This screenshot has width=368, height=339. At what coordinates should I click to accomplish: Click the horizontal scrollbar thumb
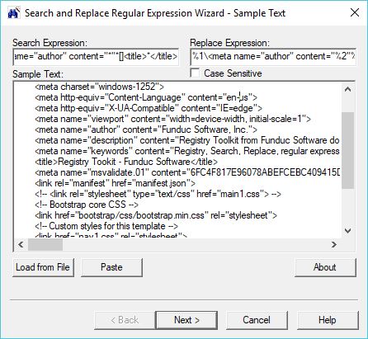tap(45, 244)
